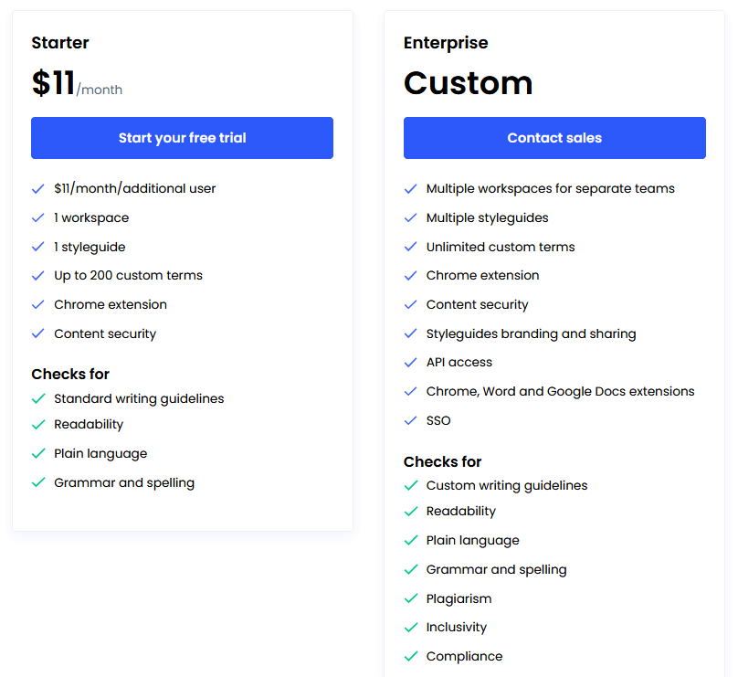Click the checkmark next to Up to 200 custom terms

pos(38,276)
